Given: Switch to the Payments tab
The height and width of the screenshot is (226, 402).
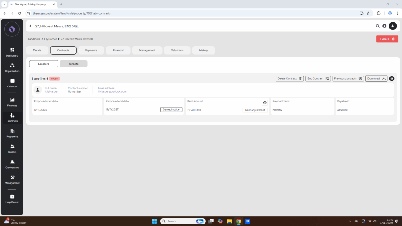Looking at the screenshot, I should pos(91,50).
